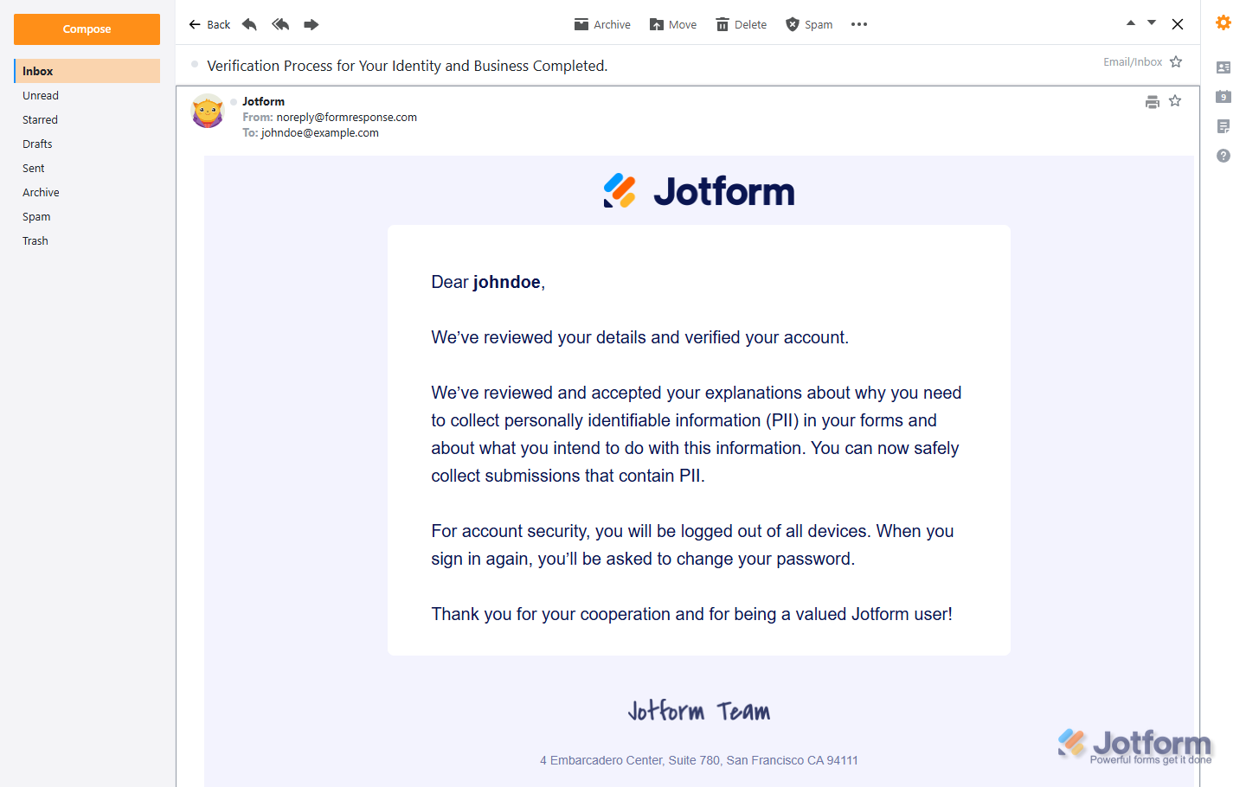Compose a new email
The width and height of the screenshot is (1246, 787).
(x=87, y=29)
